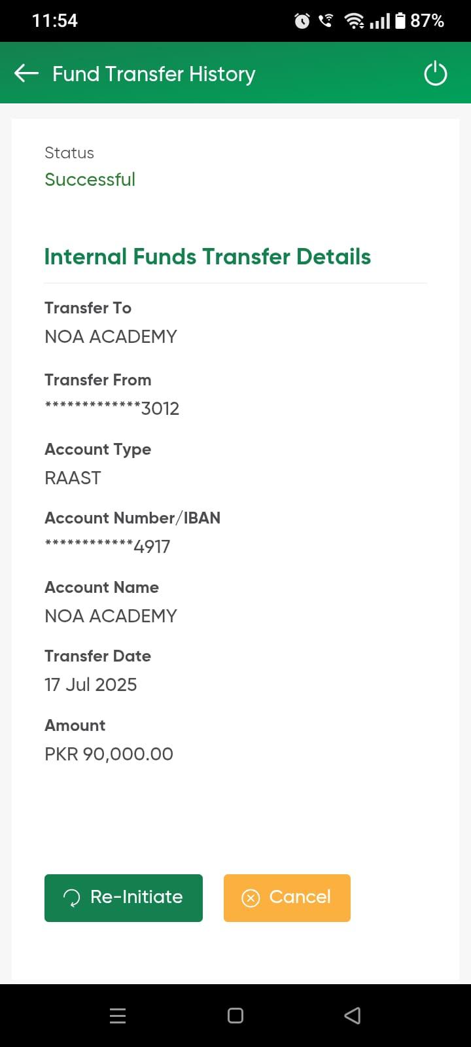Tap the alarm icon in status bar
This screenshot has width=471, height=1047.
pyautogui.click(x=302, y=21)
